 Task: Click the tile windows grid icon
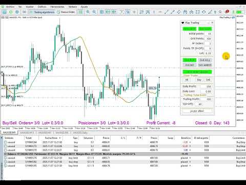click(101, 12)
